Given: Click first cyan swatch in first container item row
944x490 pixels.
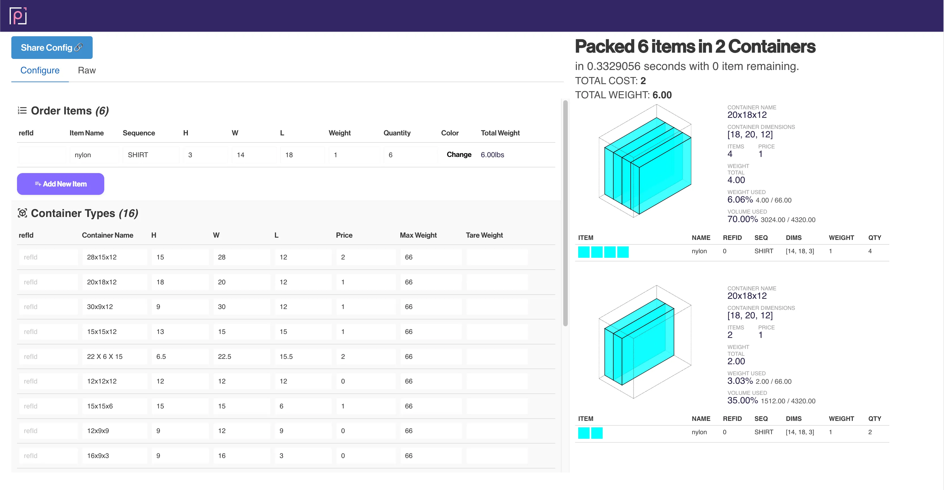Looking at the screenshot, I should 584,252.
